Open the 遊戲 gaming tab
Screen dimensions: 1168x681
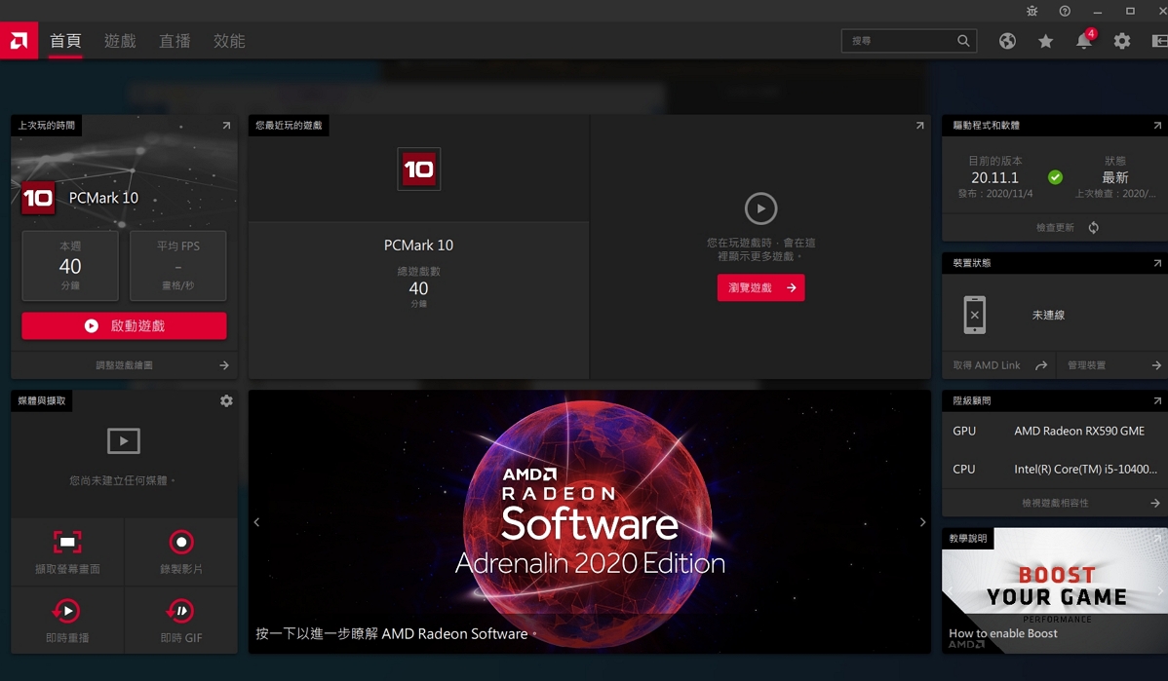point(120,41)
